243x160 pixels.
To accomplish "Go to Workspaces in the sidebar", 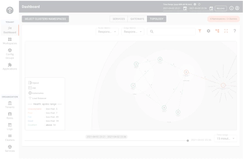I will click(x=10, y=41).
